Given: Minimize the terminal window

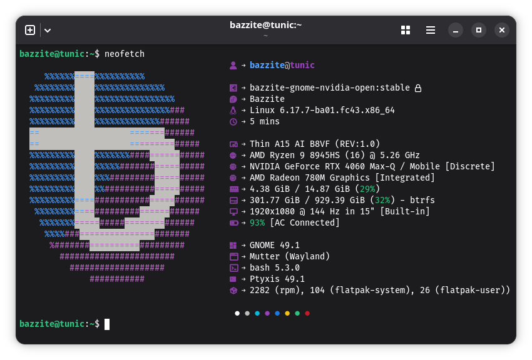Looking at the screenshot, I should click(x=456, y=30).
